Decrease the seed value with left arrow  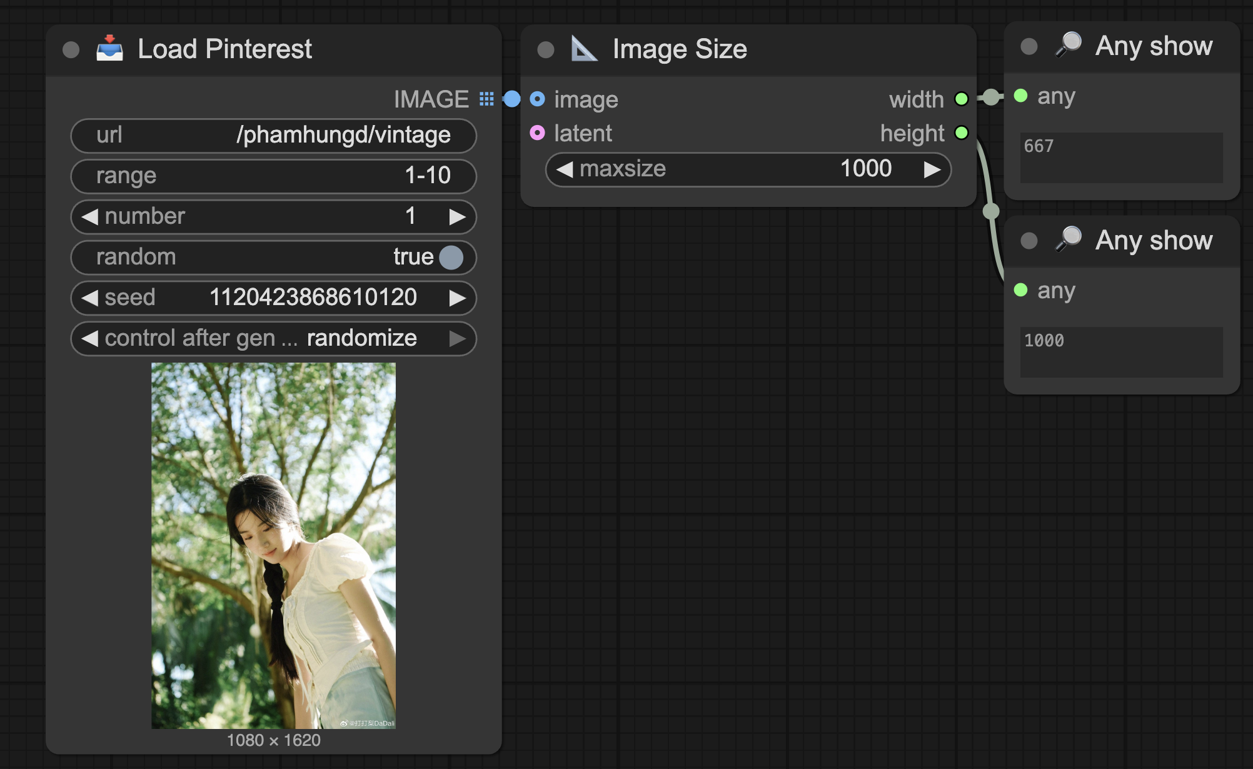90,298
